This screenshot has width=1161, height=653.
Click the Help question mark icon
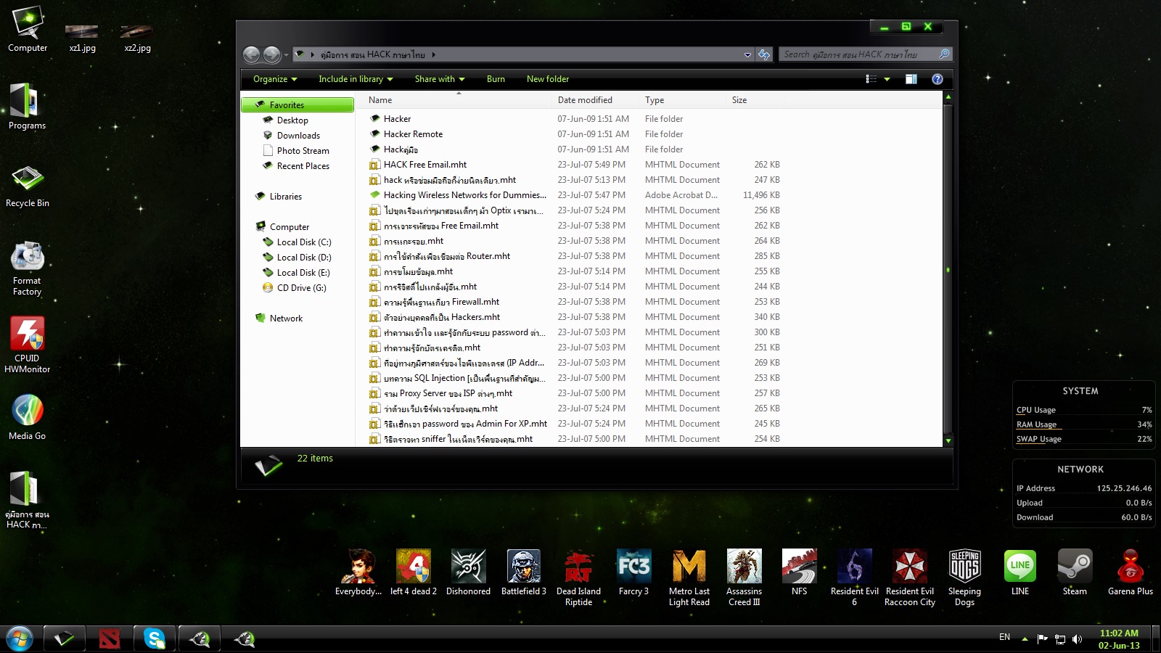937,79
